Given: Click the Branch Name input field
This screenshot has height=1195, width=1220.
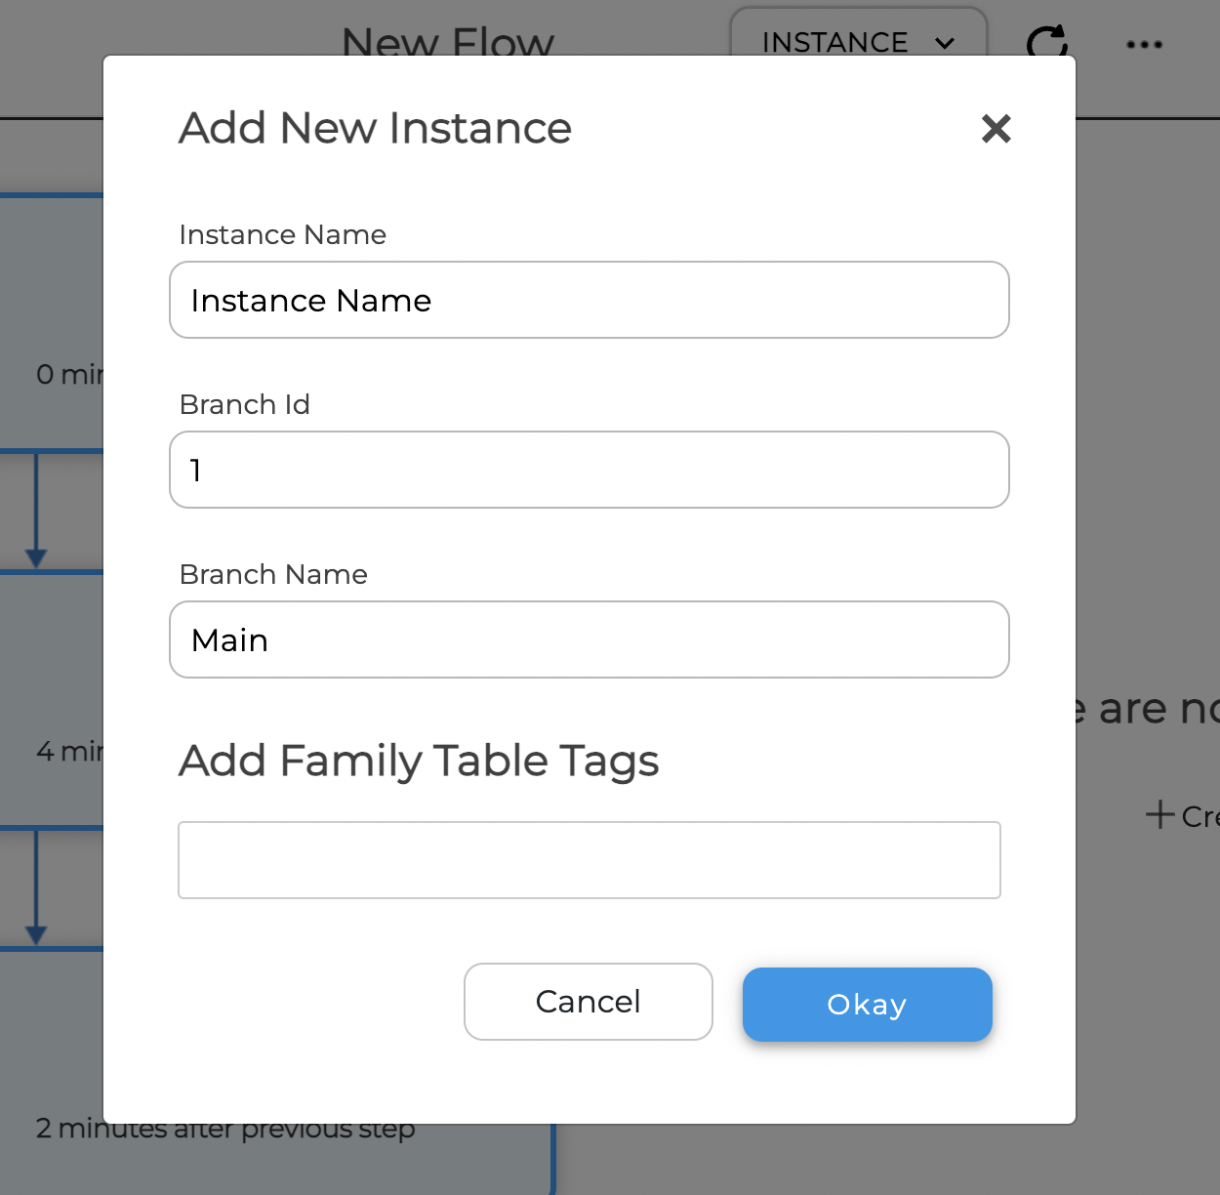Looking at the screenshot, I should tap(590, 639).
